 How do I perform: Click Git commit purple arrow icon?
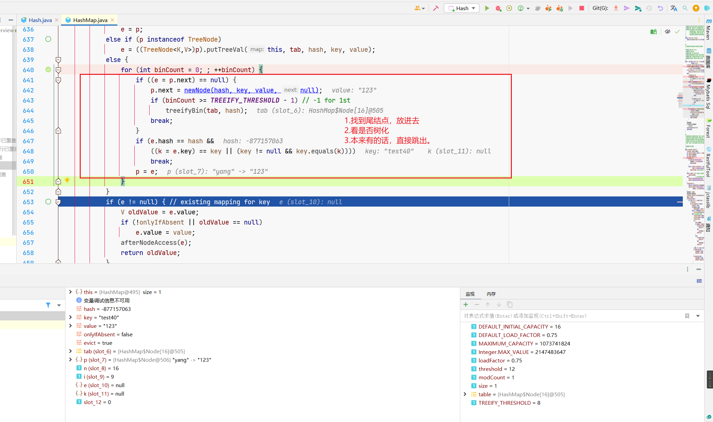(x=627, y=8)
